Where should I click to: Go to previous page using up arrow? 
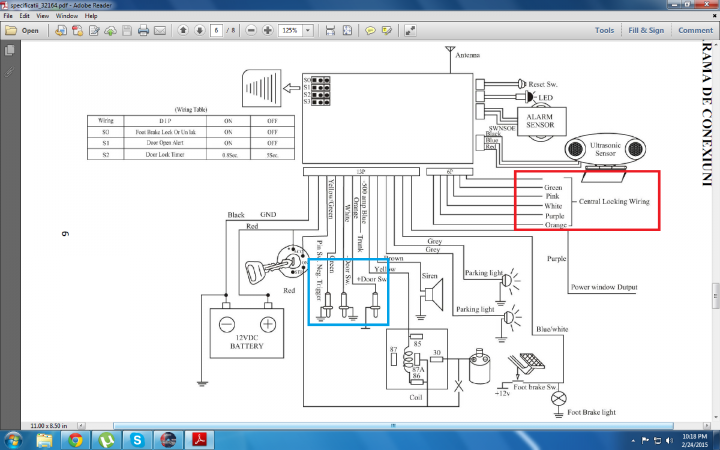183,31
